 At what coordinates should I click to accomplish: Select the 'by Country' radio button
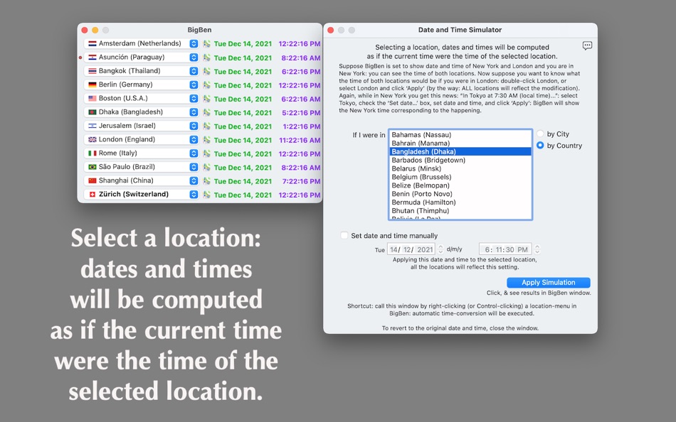[540, 146]
